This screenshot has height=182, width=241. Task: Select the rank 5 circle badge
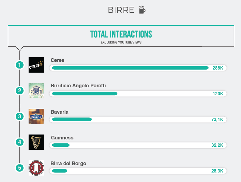click(20, 168)
